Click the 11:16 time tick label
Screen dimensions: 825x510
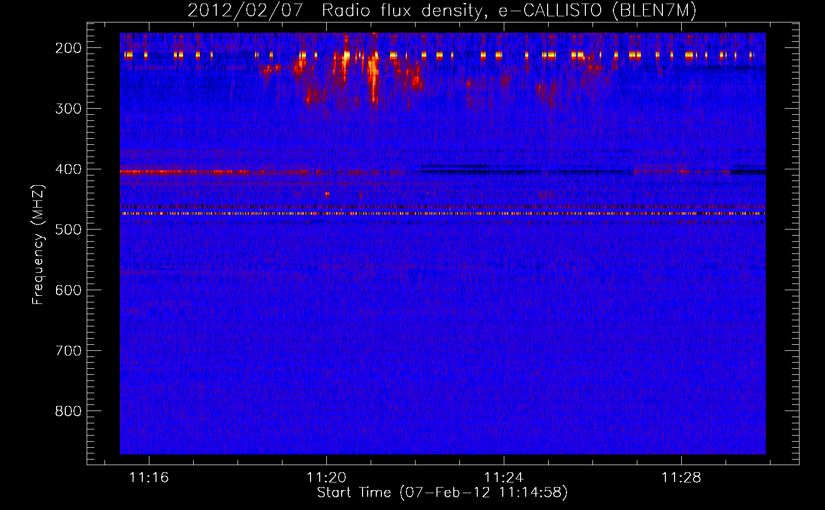(149, 477)
